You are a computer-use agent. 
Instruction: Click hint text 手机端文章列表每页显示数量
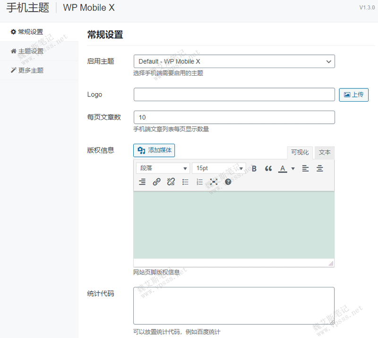coord(171,129)
